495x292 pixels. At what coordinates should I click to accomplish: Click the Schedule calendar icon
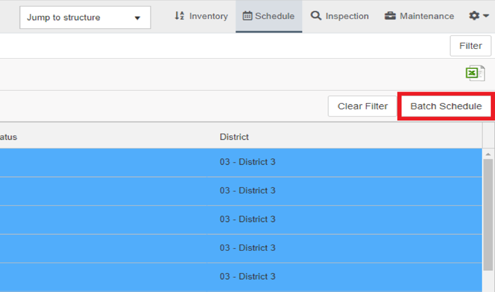point(247,16)
